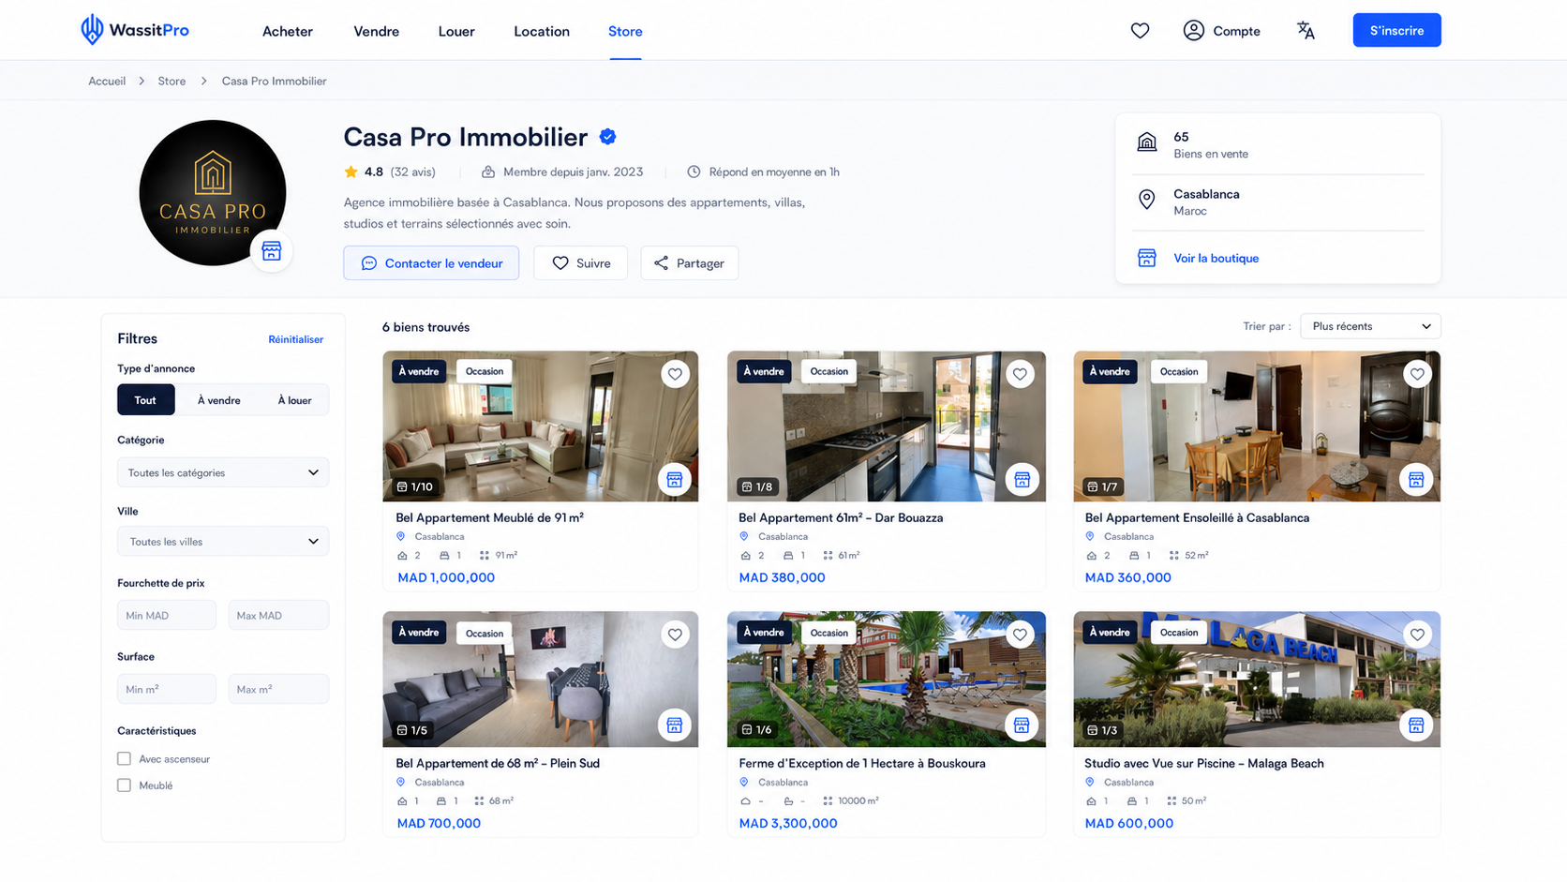Viewport: 1567px width, 882px height.
Task: Enable the Meublé checkbox
Action: (x=124, y=785)
